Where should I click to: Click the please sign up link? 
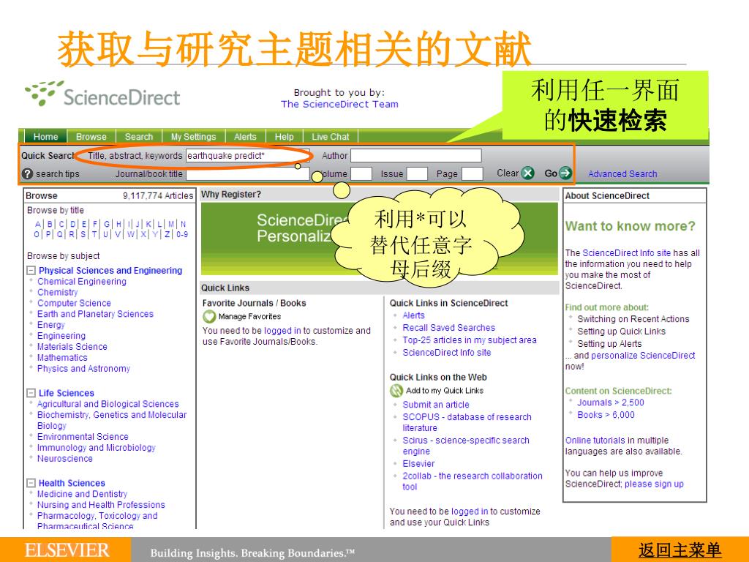[654, 484]
